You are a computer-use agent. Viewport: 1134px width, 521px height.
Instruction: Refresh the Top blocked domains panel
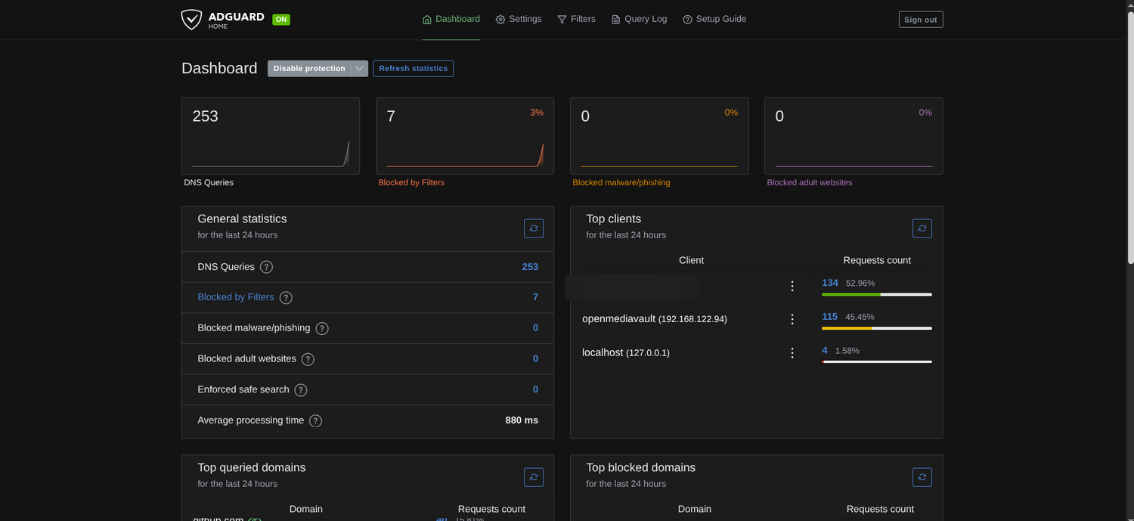(922, 477)
